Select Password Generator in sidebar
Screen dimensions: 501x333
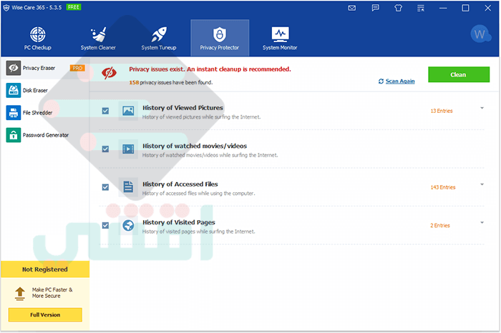(46, 135)
